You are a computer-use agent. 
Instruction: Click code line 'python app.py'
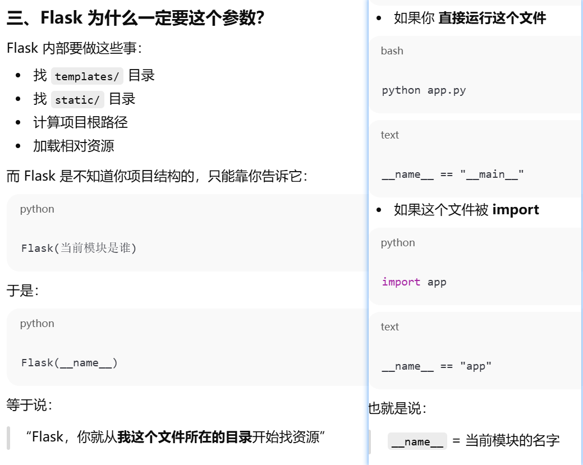[424, 90]
